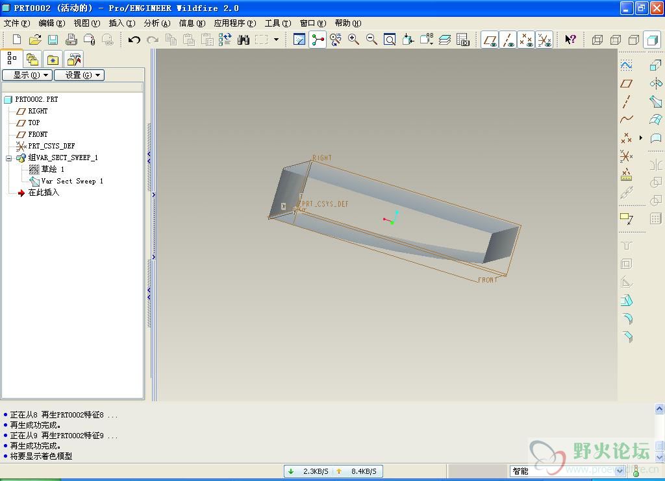Image resolution: width=665 pixels, height=481 pixels.
Task: Open the layers icon in toolbar
Action: 444,40
